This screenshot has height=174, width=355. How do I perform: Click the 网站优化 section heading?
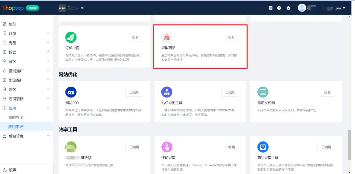[68, 75]
